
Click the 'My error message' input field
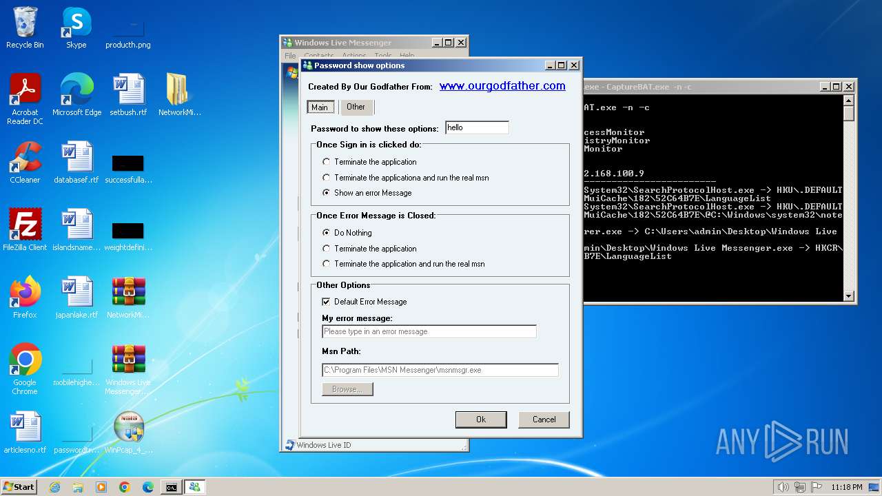[x=429, y=331]
